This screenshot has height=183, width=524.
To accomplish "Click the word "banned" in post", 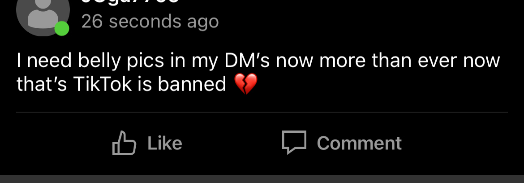I will point(192,84).
